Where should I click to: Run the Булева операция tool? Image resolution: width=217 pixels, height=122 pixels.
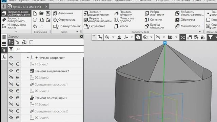pos(154,26)
